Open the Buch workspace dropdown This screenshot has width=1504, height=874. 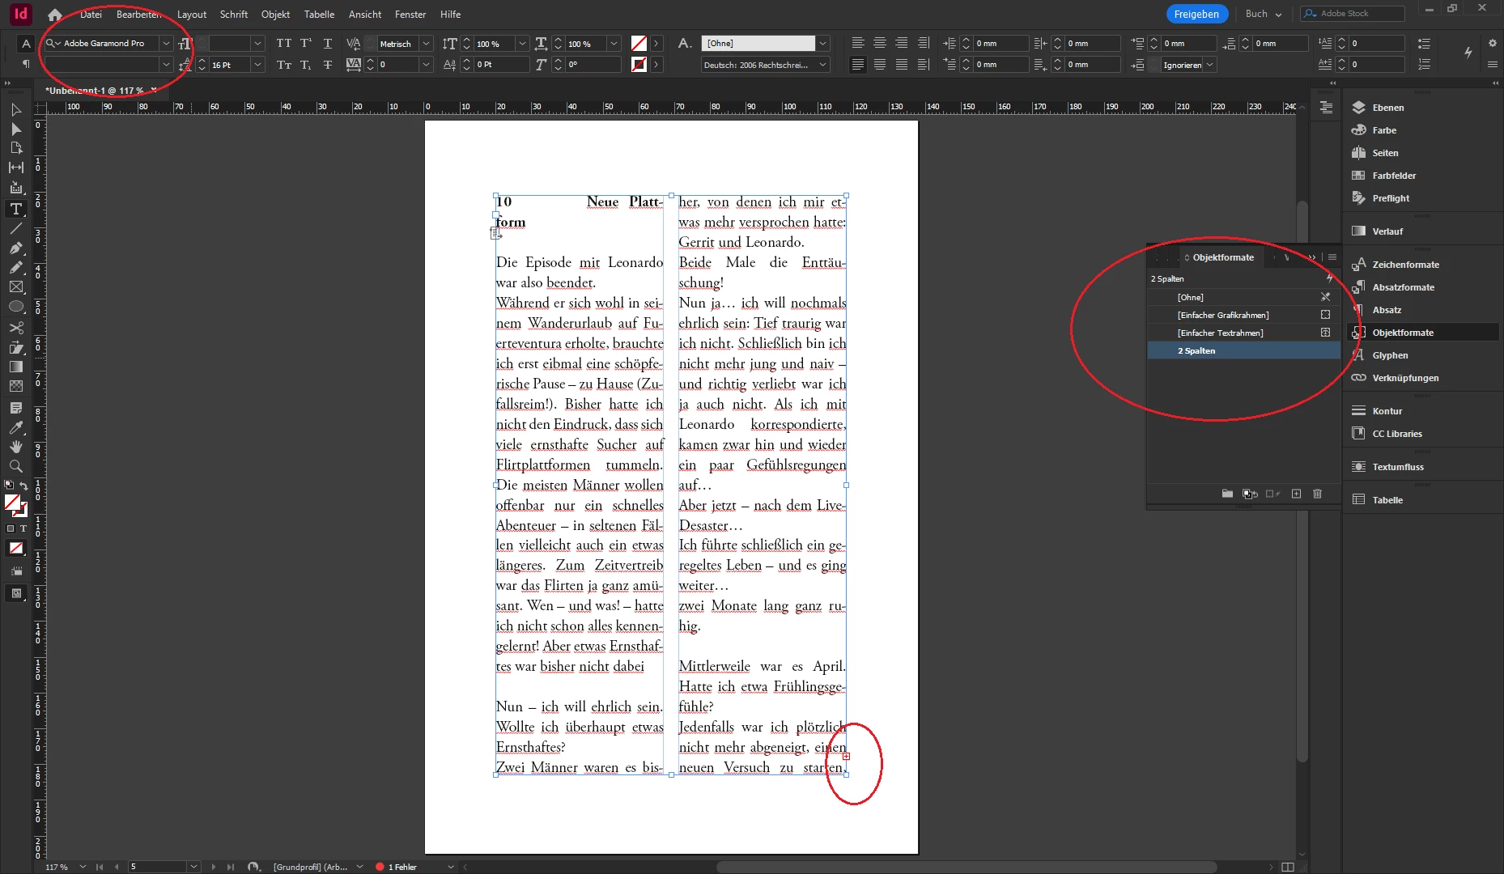coord(1263,14)
